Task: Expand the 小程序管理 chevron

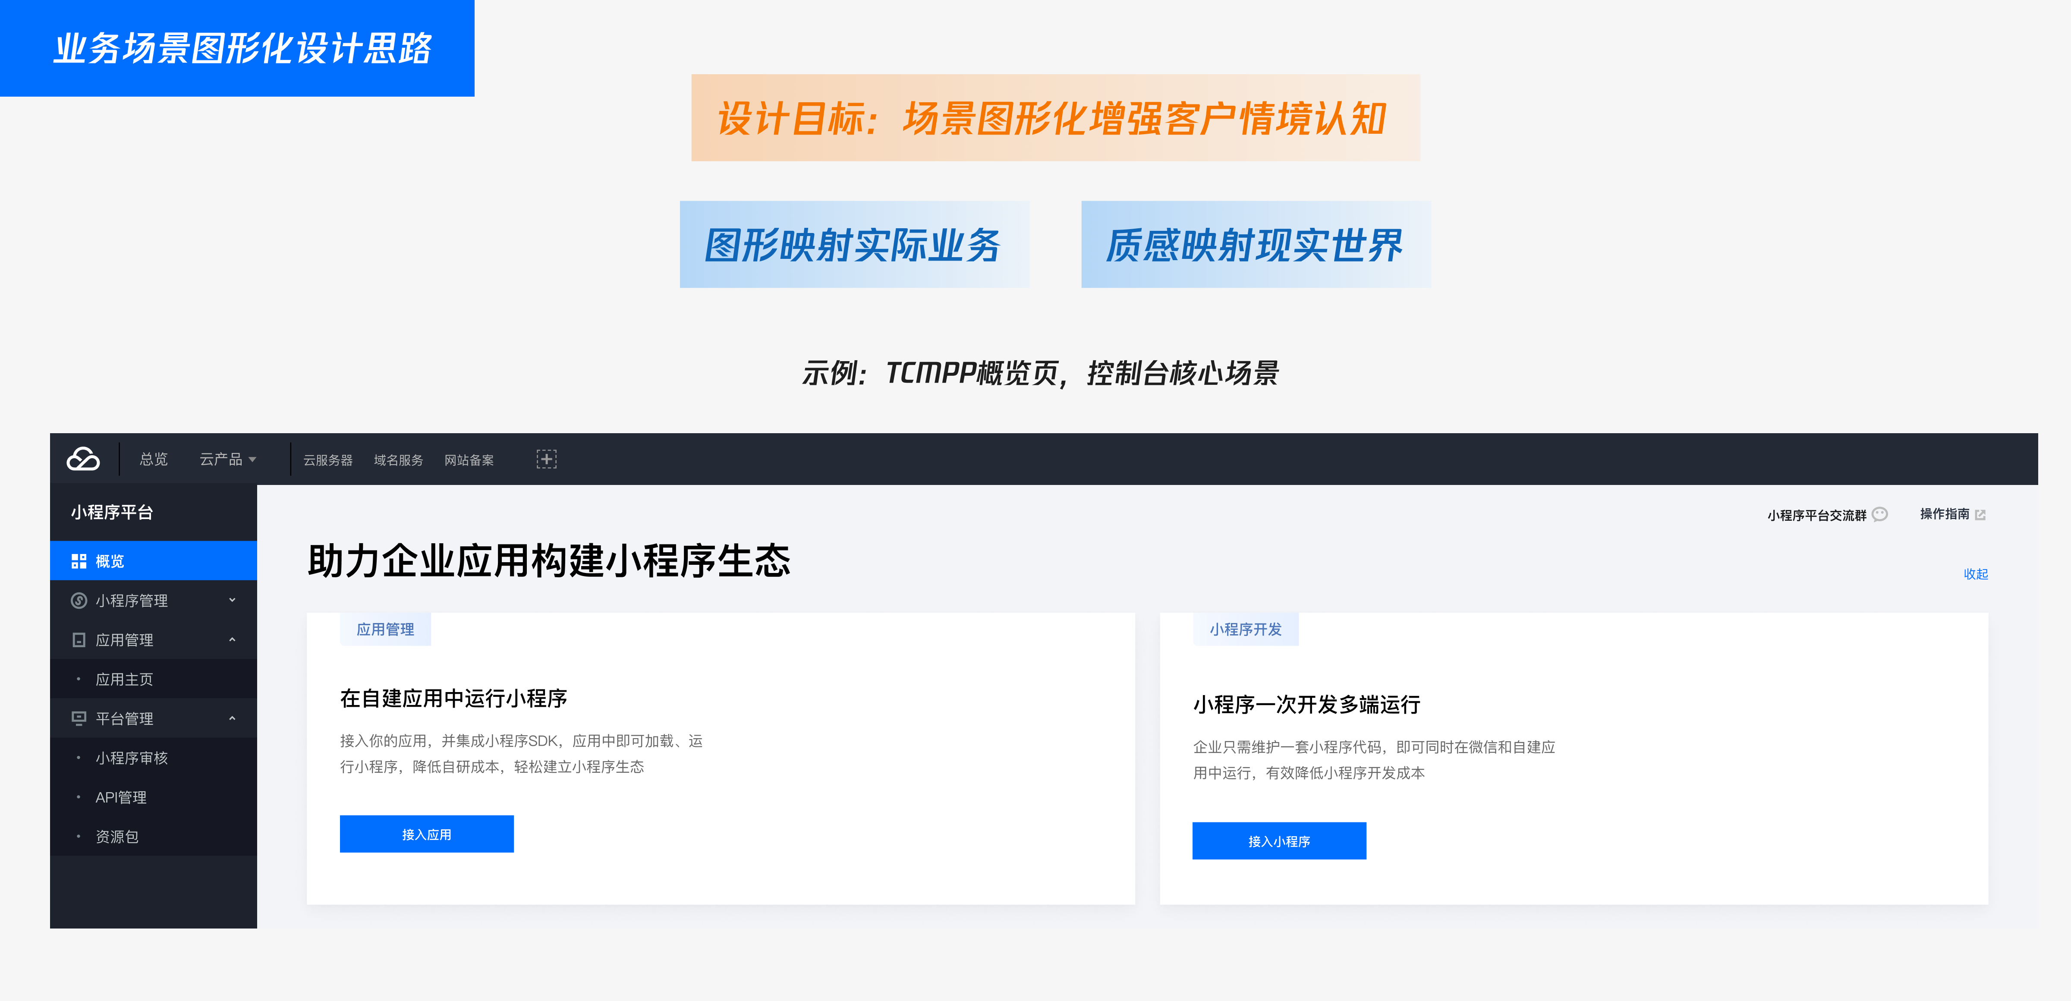Action: (x=233, y=600)
